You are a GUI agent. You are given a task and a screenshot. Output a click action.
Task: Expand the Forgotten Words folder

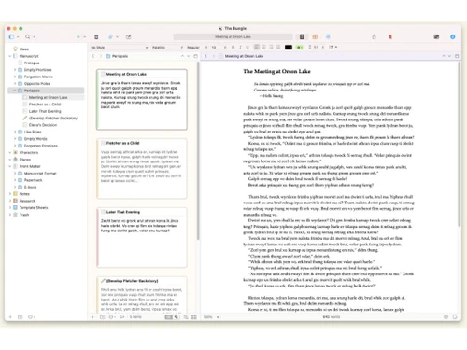coord(15,77)
